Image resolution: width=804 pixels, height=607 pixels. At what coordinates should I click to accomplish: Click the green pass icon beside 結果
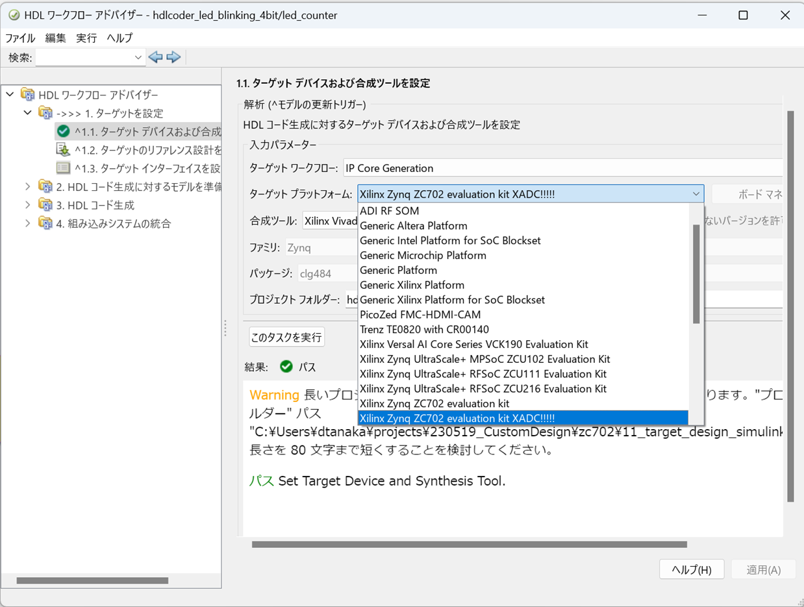click(286, 367)
